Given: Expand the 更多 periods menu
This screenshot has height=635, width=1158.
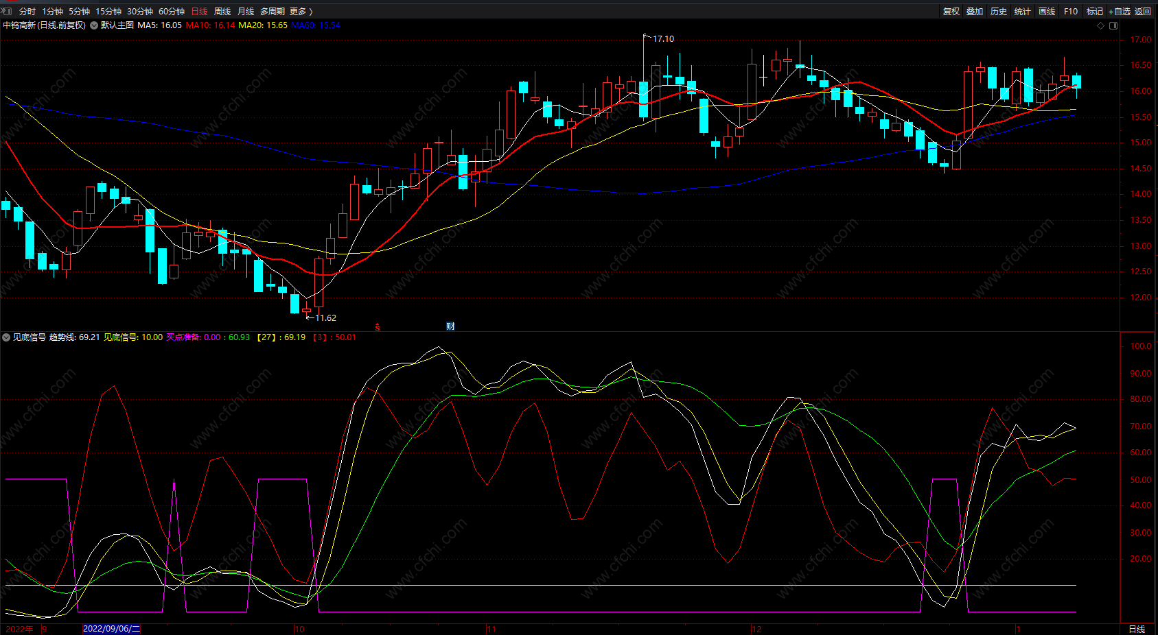Looking at the screenshot, I should (301, 11).
